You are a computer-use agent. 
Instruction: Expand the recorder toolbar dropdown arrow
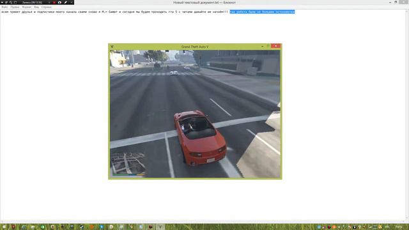click(2, 3)
